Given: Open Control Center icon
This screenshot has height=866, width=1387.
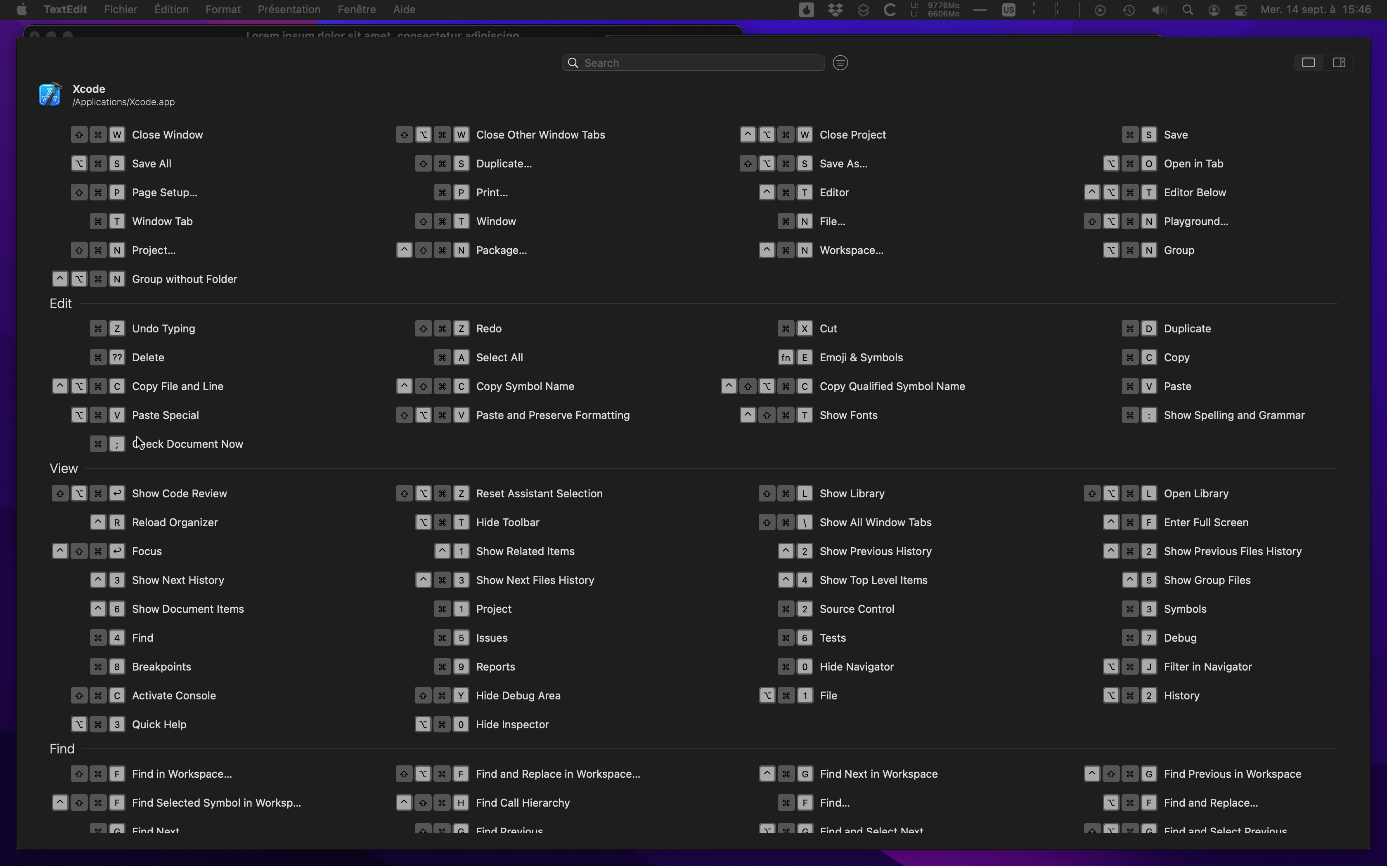Looking at the screenshot, I should pos(1241,10).
